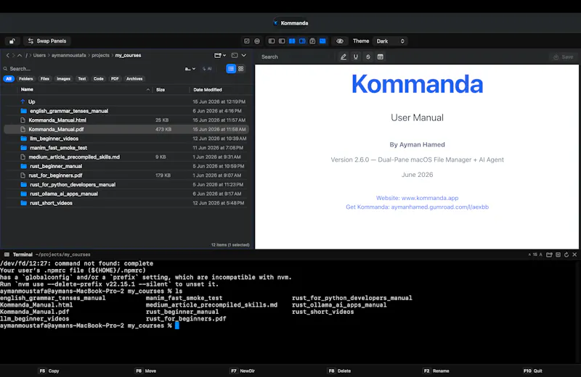Click the aymanmoustafa breadcrumb
Image resolution: width=581 pixels, height=377 pixels.
[68, 56]
